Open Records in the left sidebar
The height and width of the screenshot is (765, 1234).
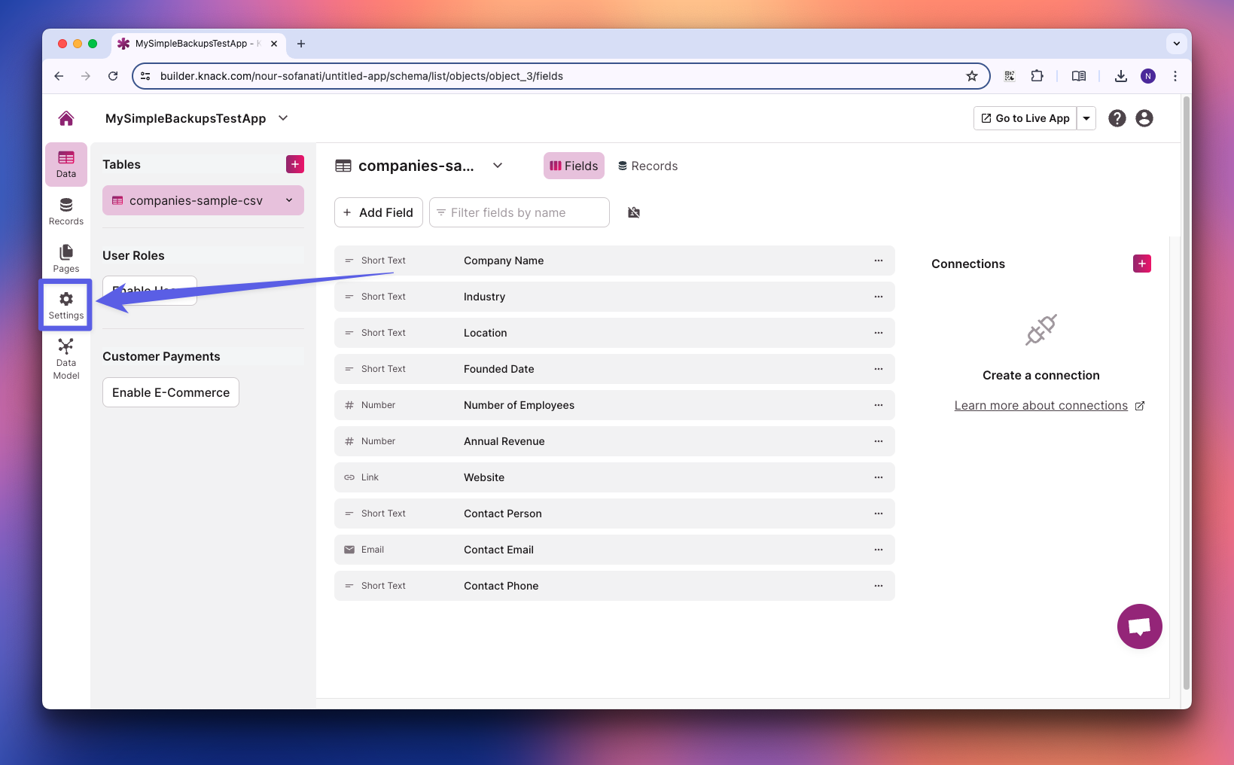click(x=66, y=211)
